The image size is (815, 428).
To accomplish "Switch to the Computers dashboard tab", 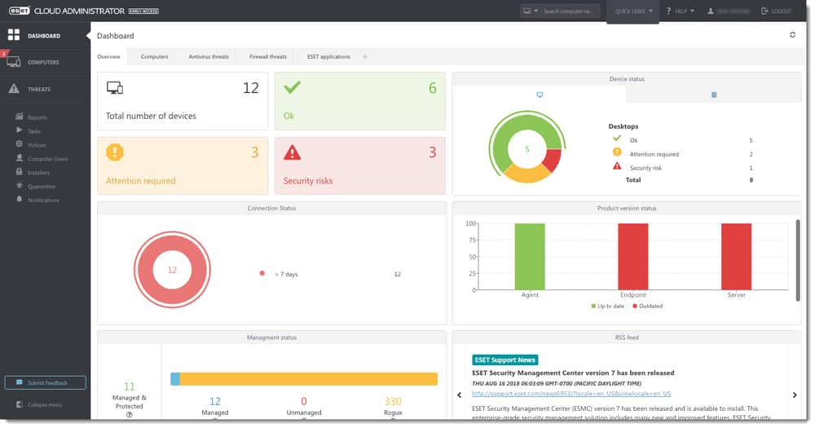I will [154, 57].
